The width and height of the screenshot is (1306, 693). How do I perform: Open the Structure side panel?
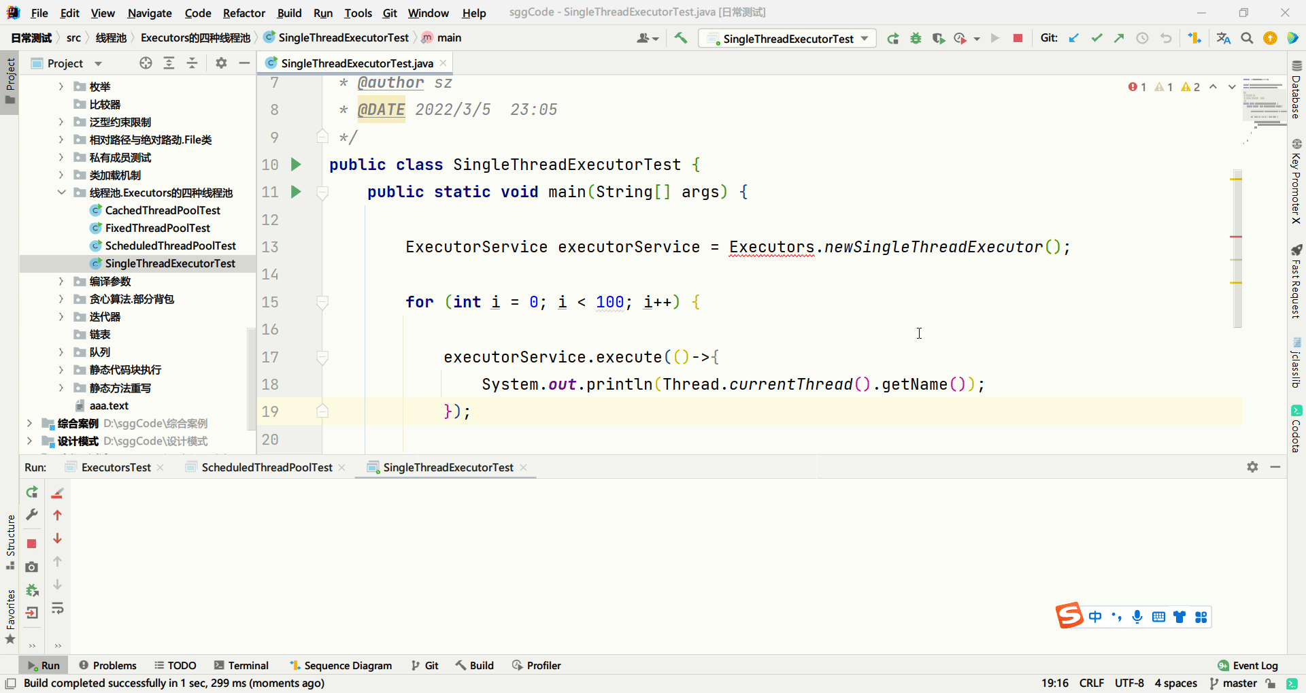click(10, 543)
